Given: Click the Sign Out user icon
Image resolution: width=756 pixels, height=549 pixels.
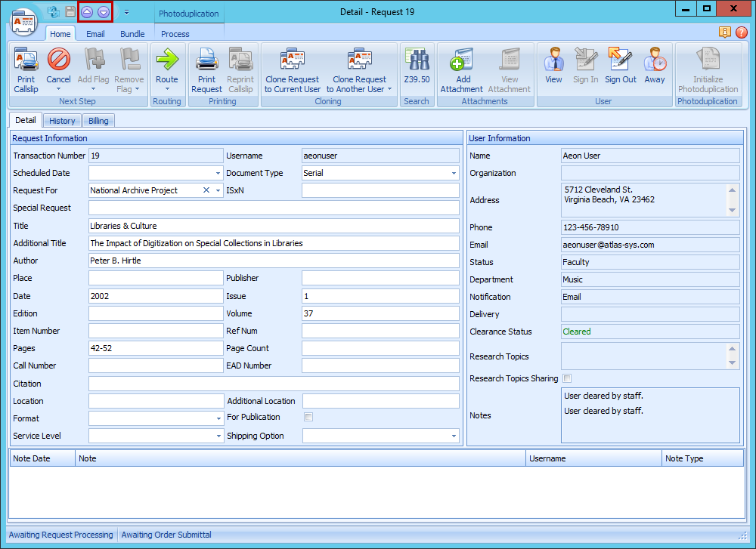Looking at the screenshot, I should click(x=620, y=60).
